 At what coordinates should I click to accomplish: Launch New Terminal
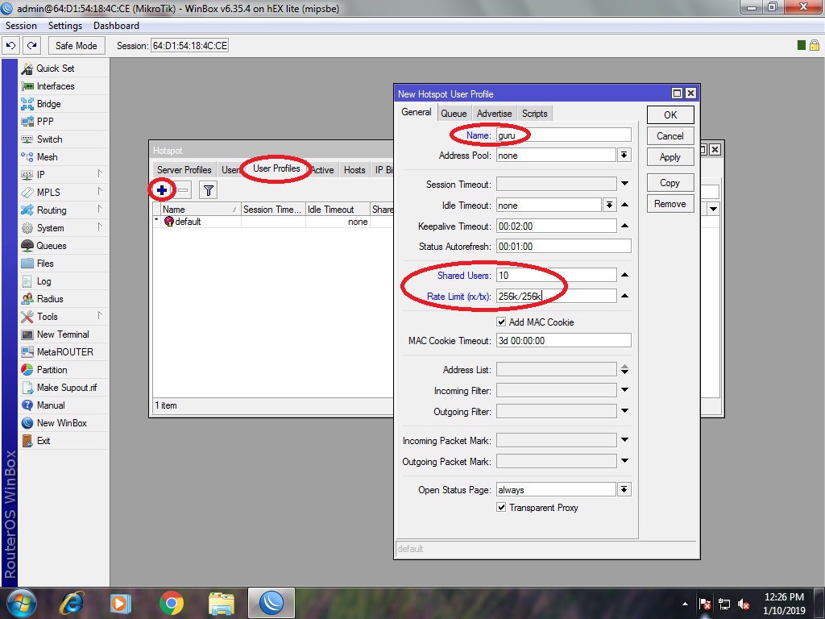click(63, 334)
